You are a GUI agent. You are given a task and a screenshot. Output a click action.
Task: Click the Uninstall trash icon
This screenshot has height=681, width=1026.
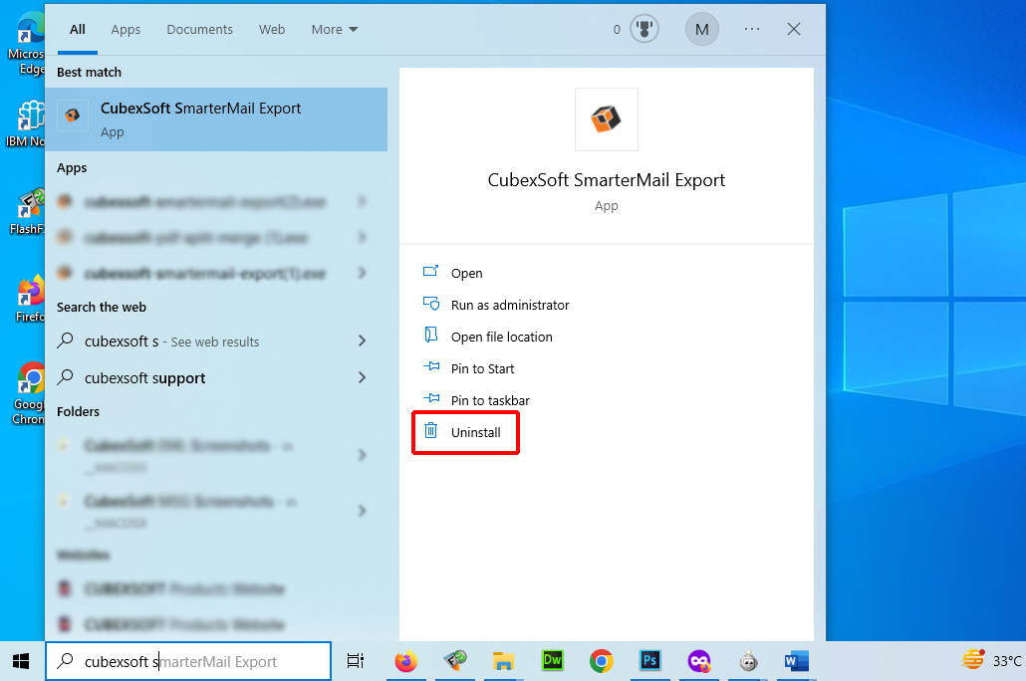pyautogui.click(x=431, y=431)
